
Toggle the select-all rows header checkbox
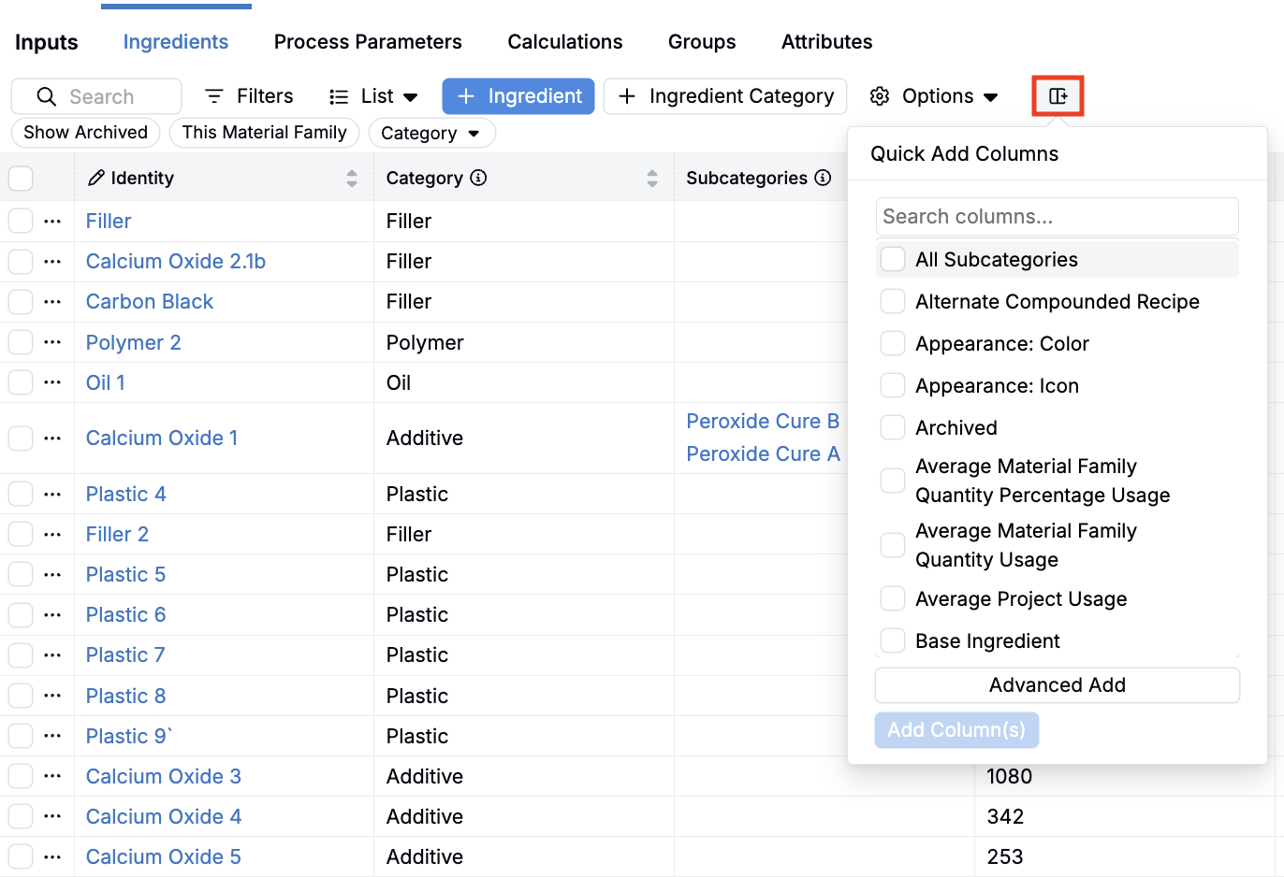tap(21, 178)
